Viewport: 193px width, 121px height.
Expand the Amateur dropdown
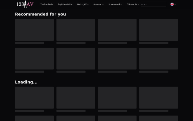tap(98, 4)
